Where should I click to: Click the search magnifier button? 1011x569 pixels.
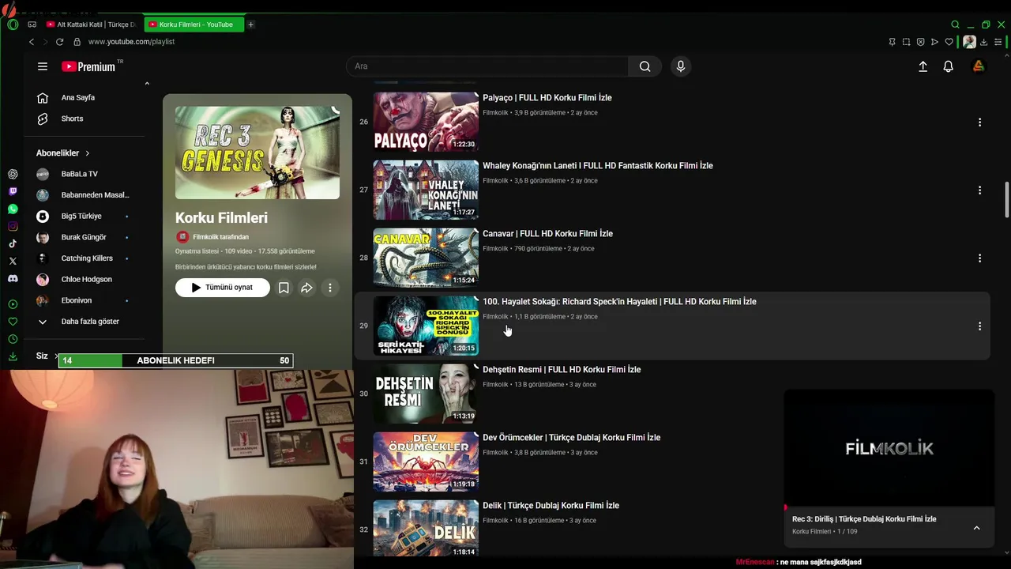(x=645, y=66)
